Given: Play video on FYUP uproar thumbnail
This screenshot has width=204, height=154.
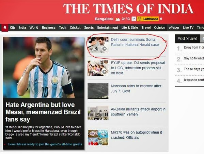Looking at the screenshot, I should 104,72.
